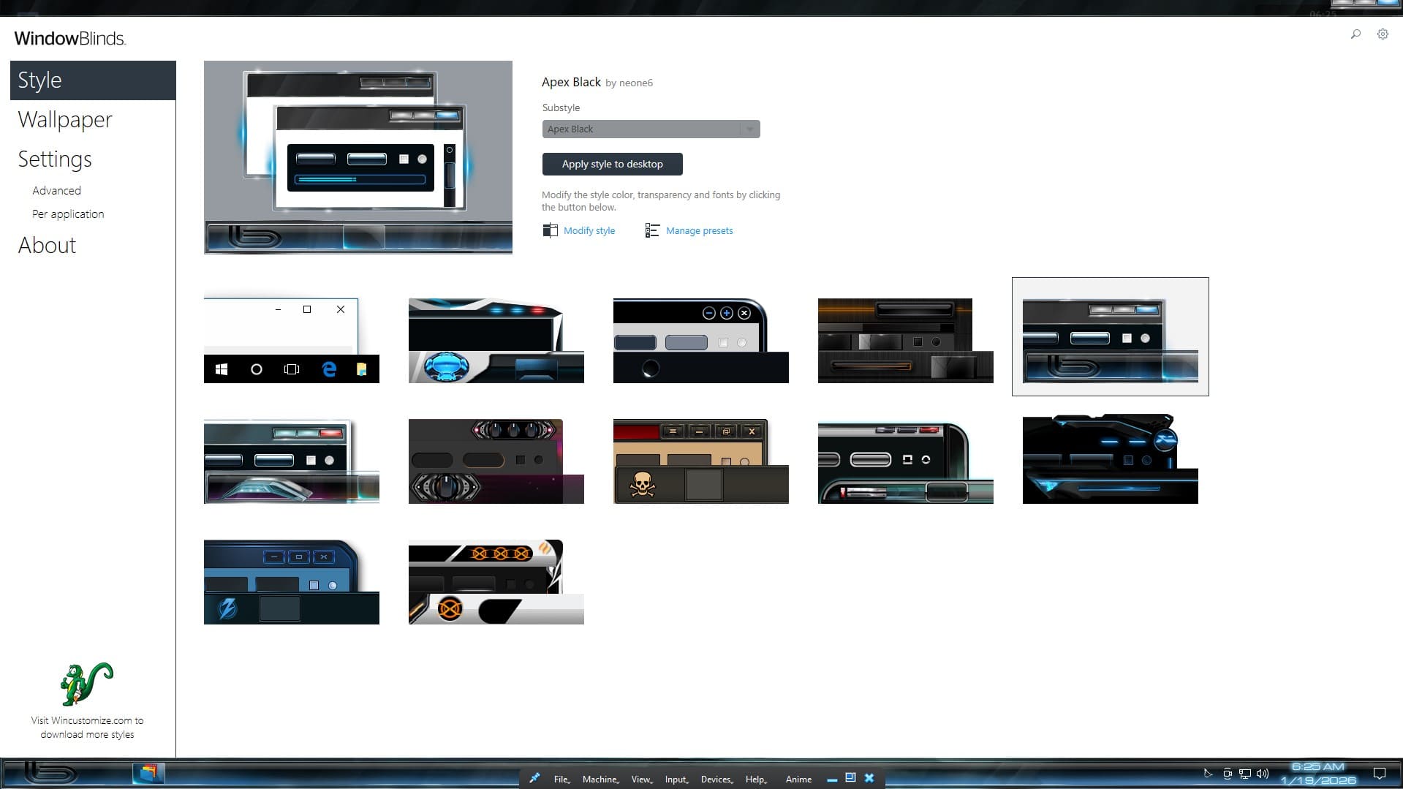Visit Wincustomize.com download link
The width and height of the screenshot is (1403, 789).
click(87, 727)
